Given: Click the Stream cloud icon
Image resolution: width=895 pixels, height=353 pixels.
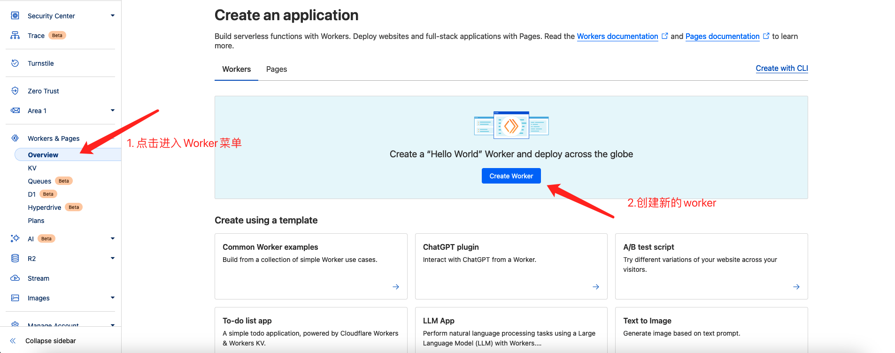Looking at the screenshot, I should [x=15, y=278].
